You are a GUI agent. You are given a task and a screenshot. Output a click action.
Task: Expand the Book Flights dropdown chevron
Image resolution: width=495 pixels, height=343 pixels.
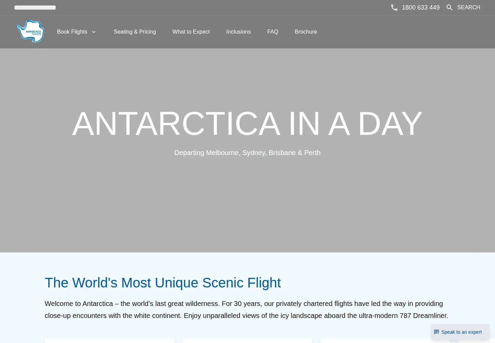pos(94,32)
